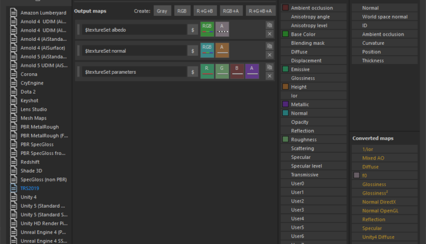The width and height of the screenshot is (426, 244).
Task: Select the Displacement input map
Action: (314, 61)
